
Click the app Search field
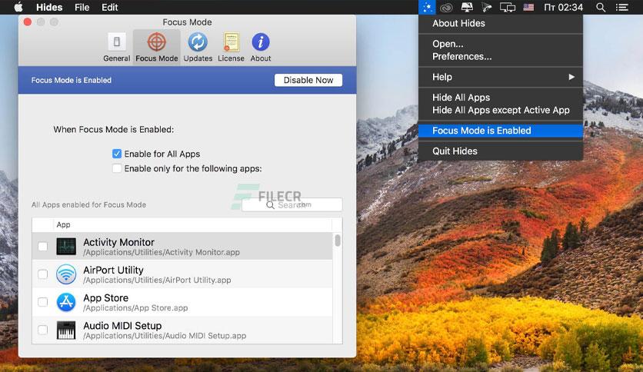click(292, 205)
